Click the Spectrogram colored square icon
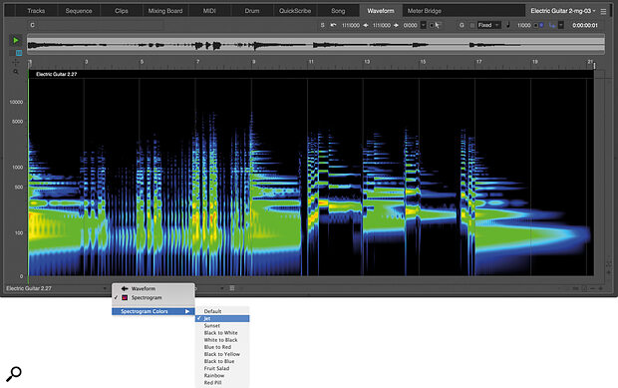The image size is (618, 388). (x=125, y=297)
